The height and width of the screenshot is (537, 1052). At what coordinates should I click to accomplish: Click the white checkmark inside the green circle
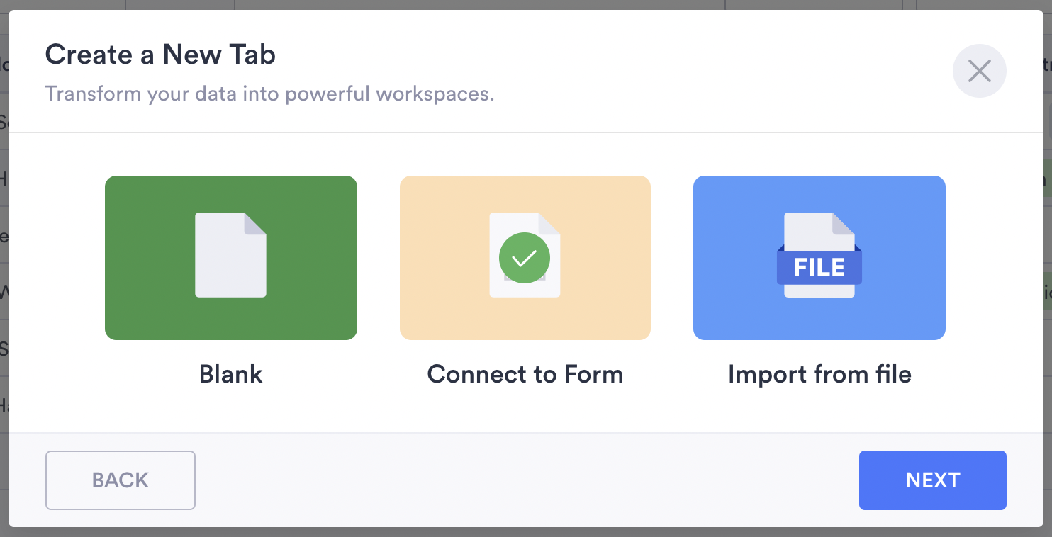(524, 258)
